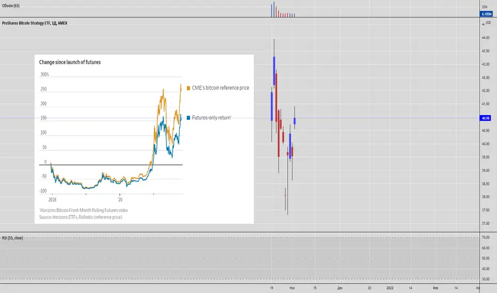Click the Фев month label on time axis
Screen dimensions: 497x293
pos(436,288)
